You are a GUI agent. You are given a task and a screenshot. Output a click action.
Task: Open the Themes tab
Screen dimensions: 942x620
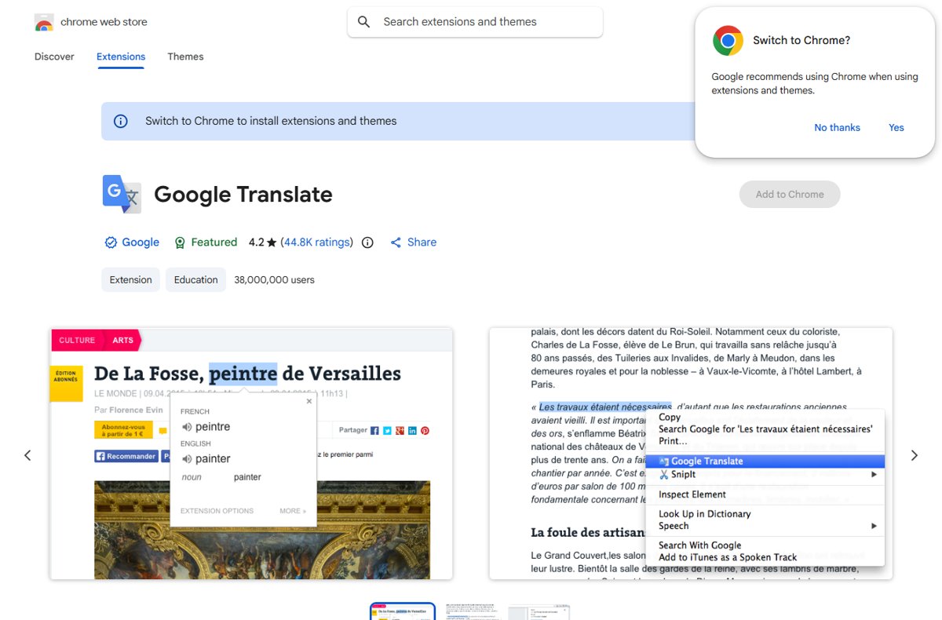click(x=185, y=57)
